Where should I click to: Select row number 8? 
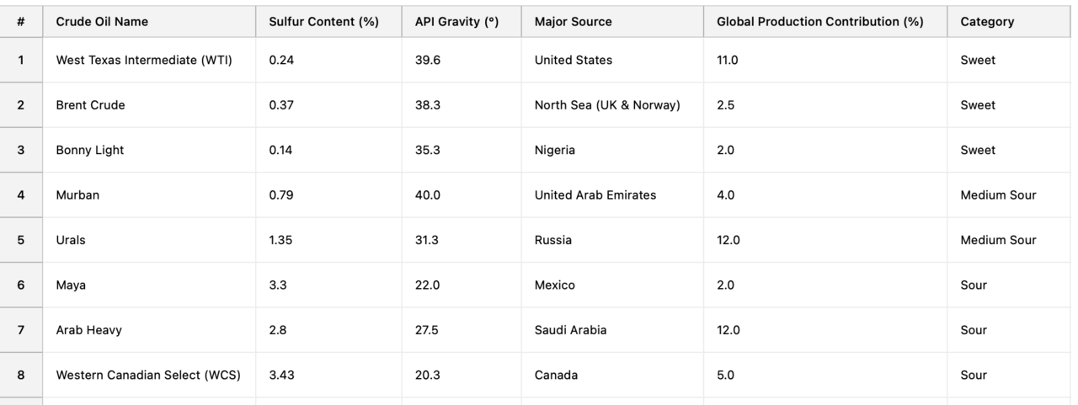point(20,376)
